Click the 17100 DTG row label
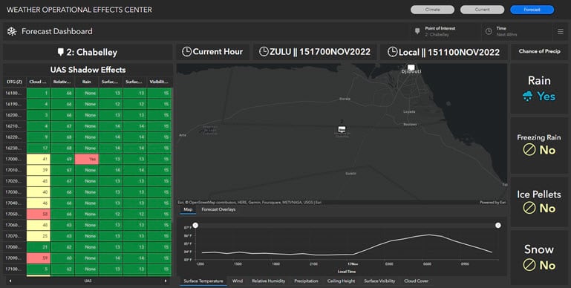The height and width of the screenshot is (288, 571). pos(15,269)
